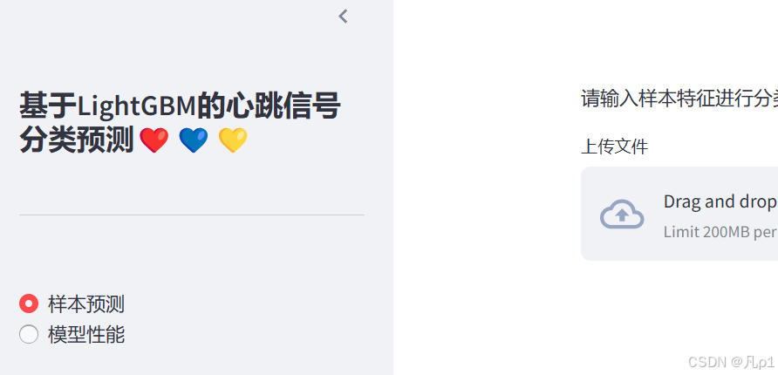Image resolution: width=778 pixels, height=375 pixels.
Task: Click the red heart emoji in title
Action: pos(154,140)
